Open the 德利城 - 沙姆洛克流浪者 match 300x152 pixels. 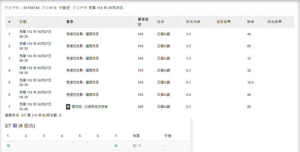pos(89,107)
